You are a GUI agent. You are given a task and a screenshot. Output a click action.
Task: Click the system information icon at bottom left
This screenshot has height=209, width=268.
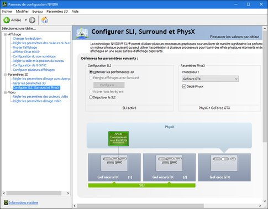(x=6, y=202)
